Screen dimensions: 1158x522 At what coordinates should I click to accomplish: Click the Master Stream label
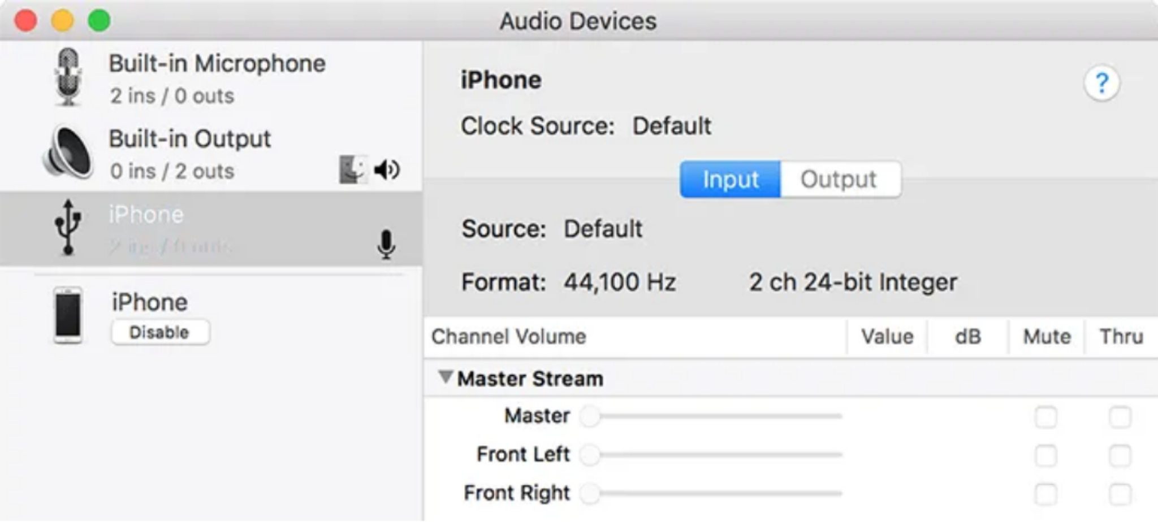(530, 379)
